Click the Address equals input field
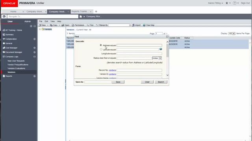The height and width of the screenshot is (141, 252). point(139,45)
